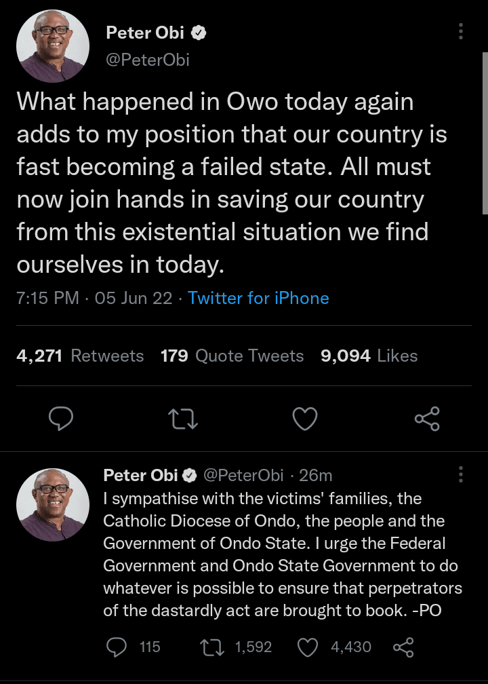This screenshot has width=488, height=684.
Task: Open the reply tweet's three-dot options
Action: [x=461, y=474]
